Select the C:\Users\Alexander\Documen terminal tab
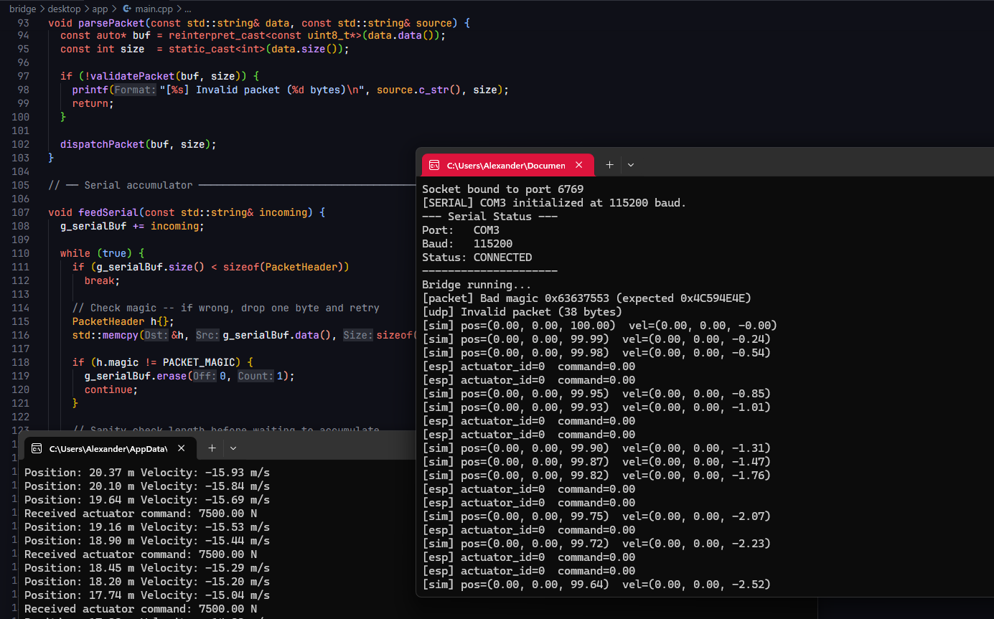 point(505,166)
